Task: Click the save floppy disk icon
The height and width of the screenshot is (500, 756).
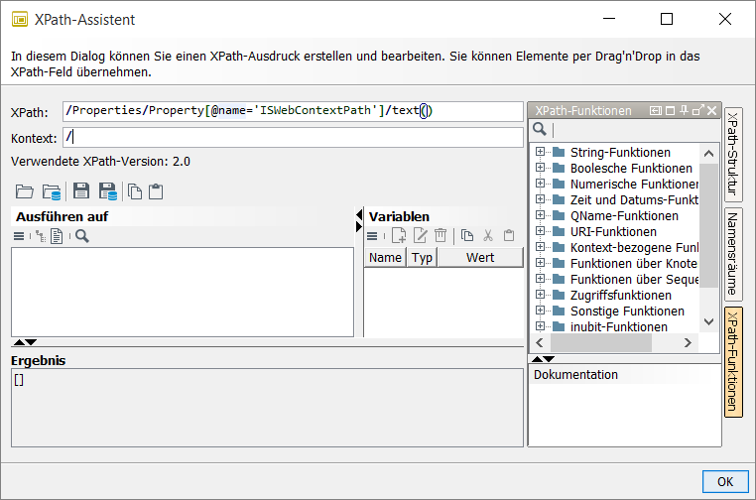Action: pos(81,191)
